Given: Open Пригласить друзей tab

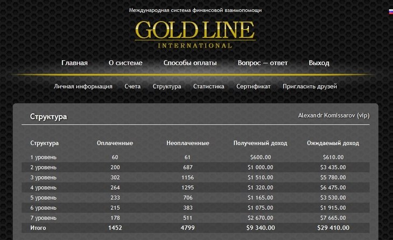Looking at the screenshot, I should pyautogui.click(x=310, y=86).
